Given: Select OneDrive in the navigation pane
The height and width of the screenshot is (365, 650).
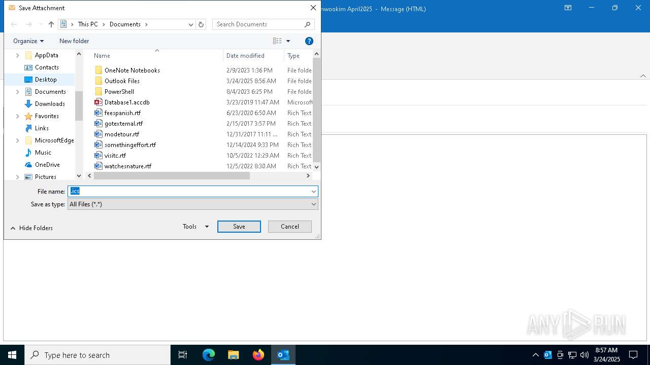Looking at the screenshot, I should [x=47, y=165].
